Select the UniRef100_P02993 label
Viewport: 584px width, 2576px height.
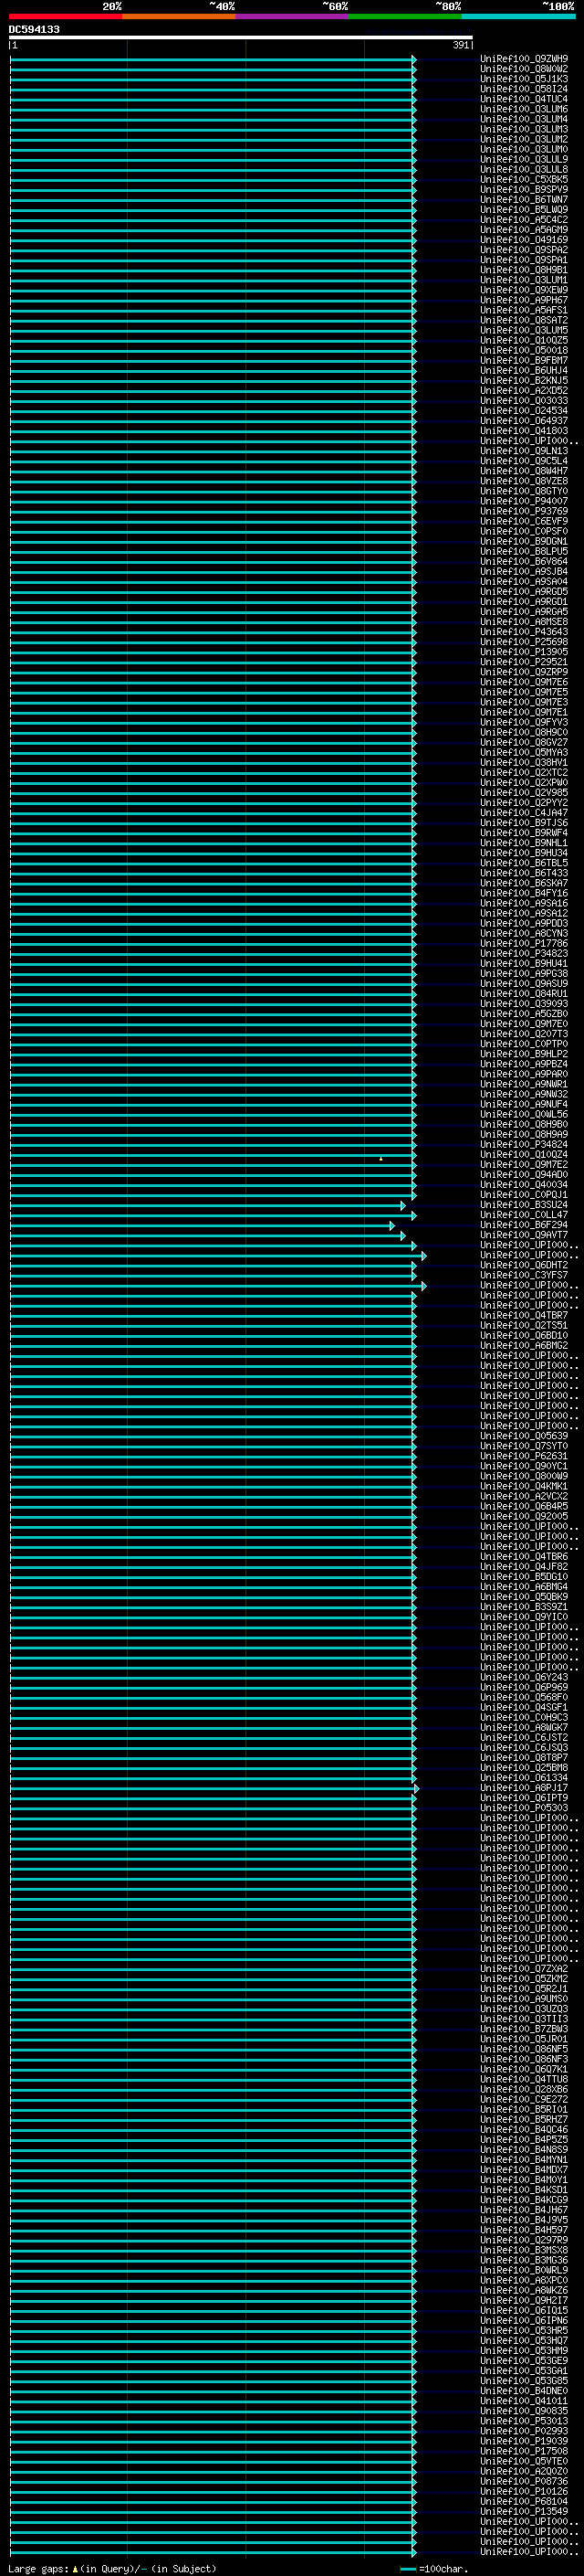click(524, 2431)
